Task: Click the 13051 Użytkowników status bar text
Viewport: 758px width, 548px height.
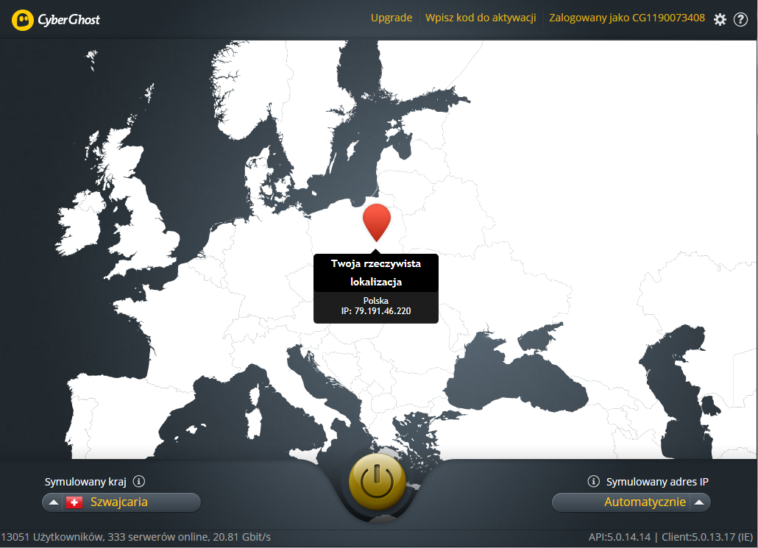Action: (x=136, y=537)
